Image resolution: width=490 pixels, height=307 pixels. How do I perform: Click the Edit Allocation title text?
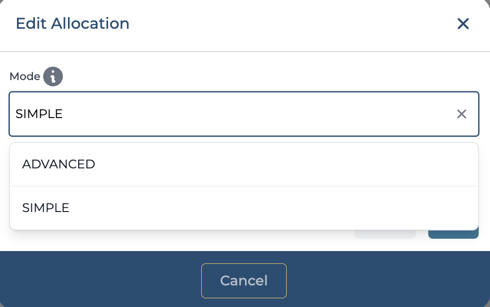[x=73, y=24]
